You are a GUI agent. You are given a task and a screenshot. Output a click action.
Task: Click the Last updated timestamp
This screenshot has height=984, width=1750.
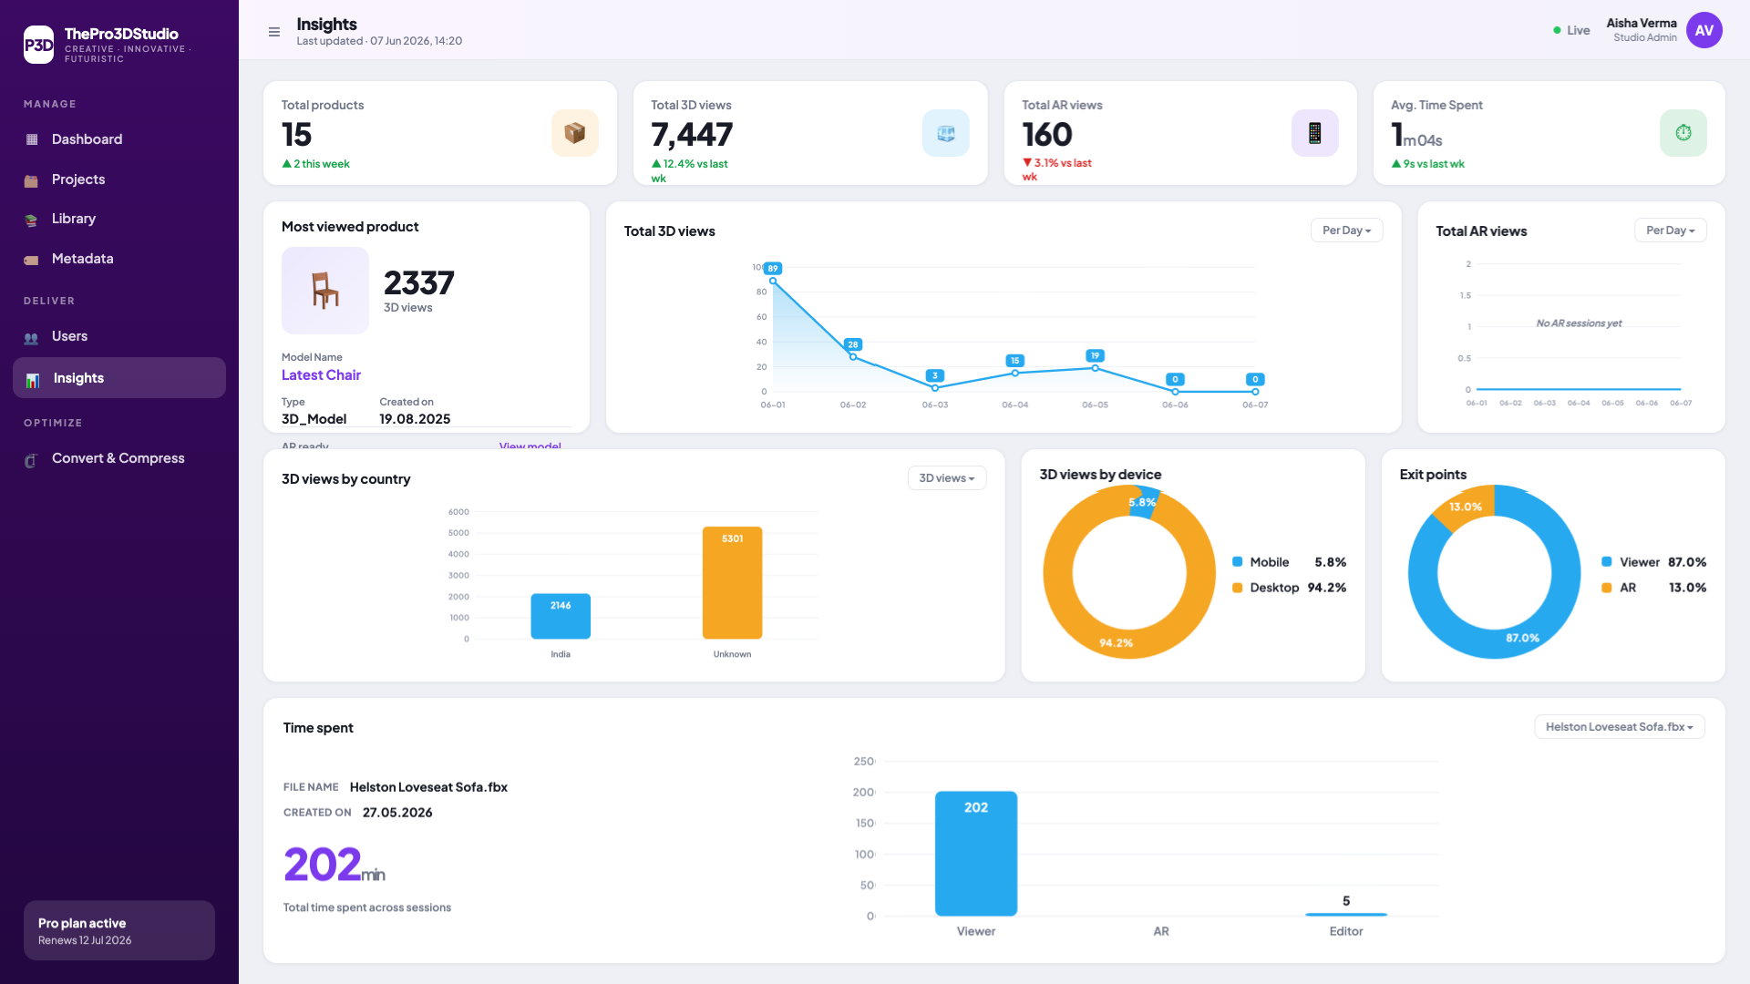379,41
